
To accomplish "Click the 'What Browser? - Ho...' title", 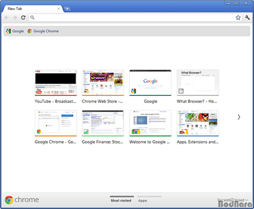I will click(197, 101).
